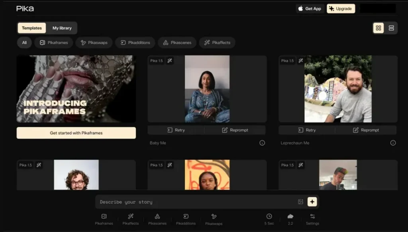Switch to My library tab

tap(62, 28)
